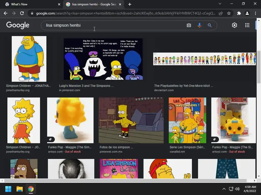Click the 'Luigi's Mansion 3 and The Simpsons' title
The width and height of the screenshot is (261, 195).
pyautogui.click(x=86, y=86)
